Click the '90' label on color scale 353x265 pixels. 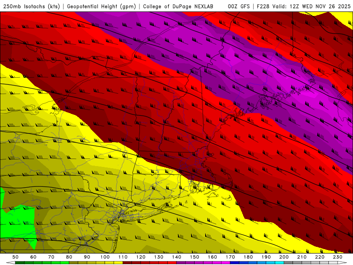pyautogui.click(x=87, y=257)
